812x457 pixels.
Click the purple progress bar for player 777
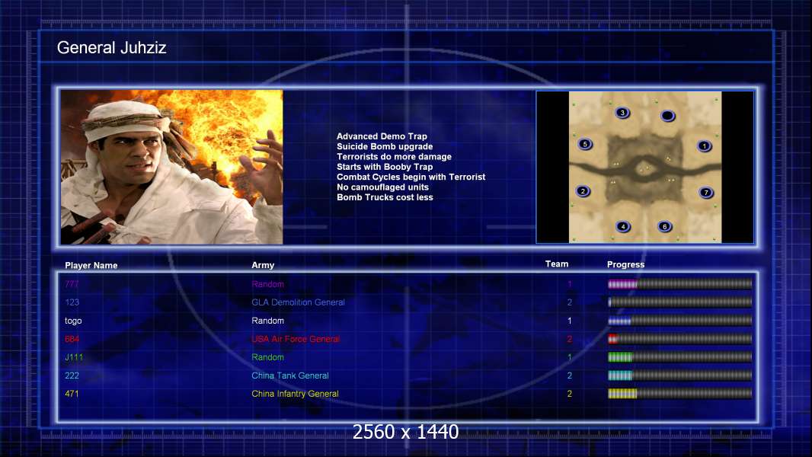(x=679, y=283)
